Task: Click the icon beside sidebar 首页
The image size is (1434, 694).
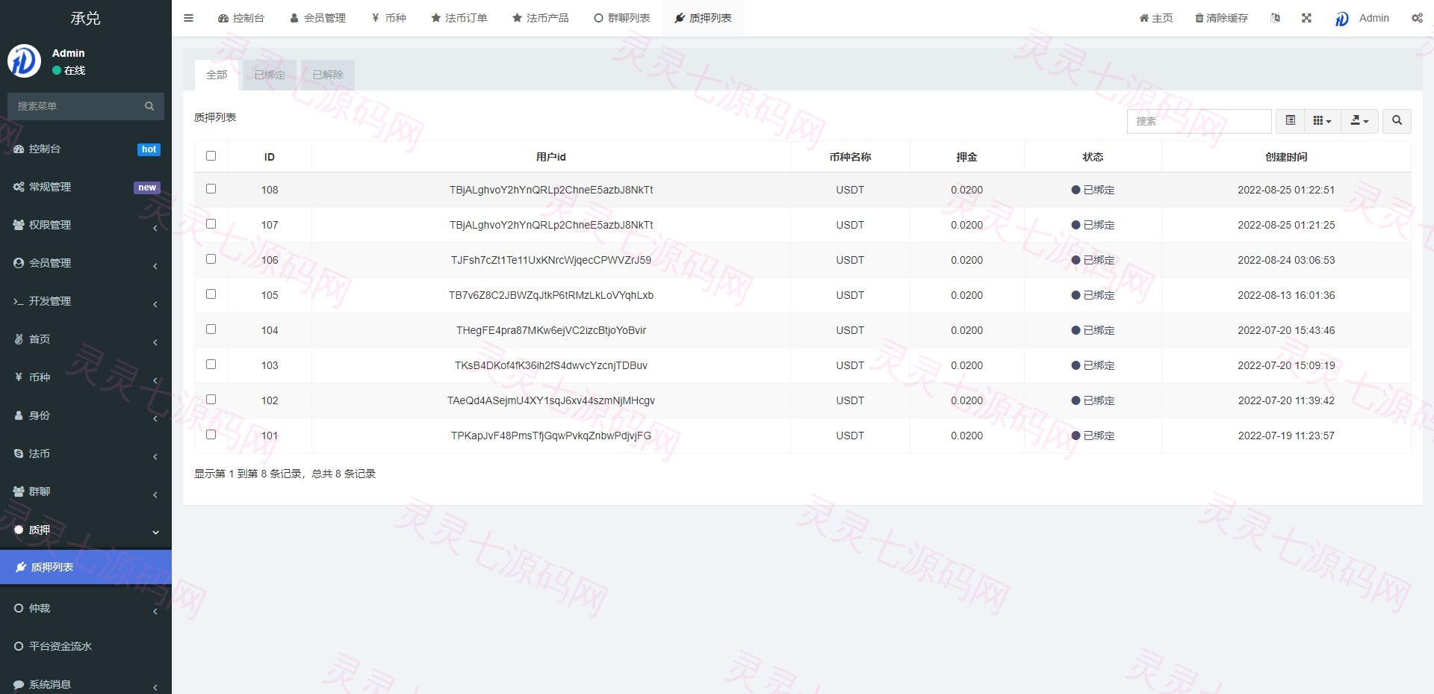Action: tap(19, 339)
